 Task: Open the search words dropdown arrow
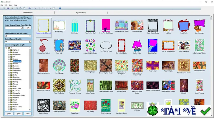(22, 28)
